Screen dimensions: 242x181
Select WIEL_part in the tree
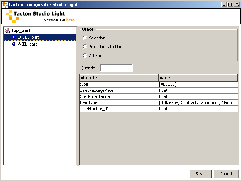click(x=27, y=44)
